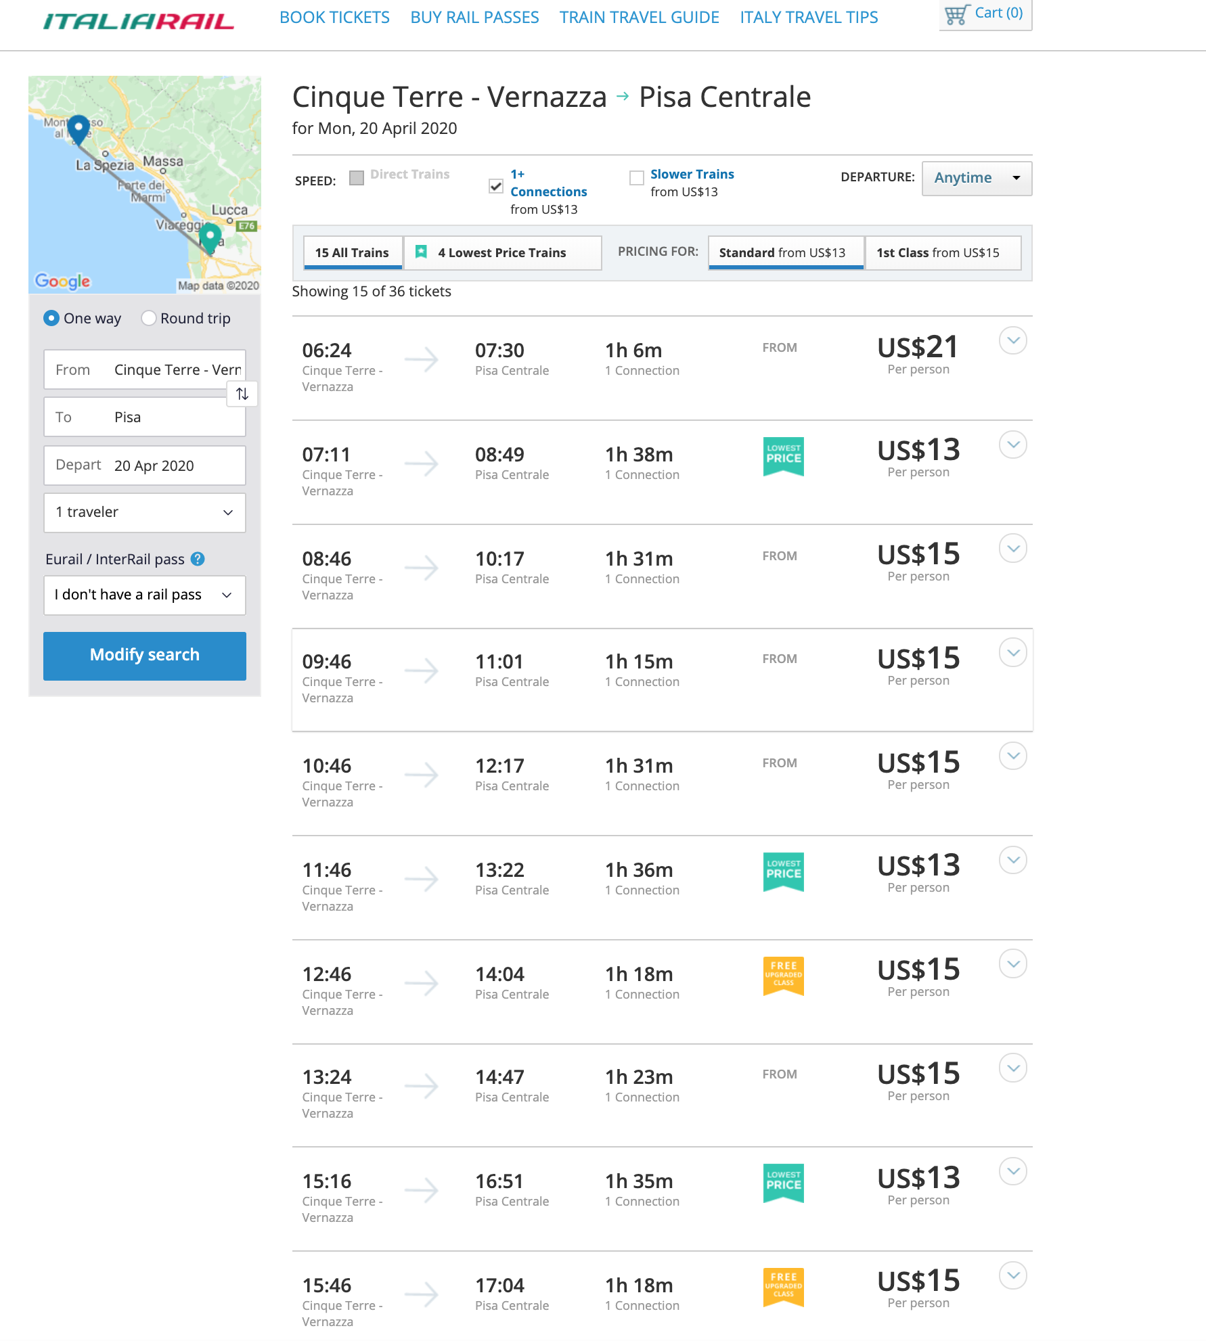1206x1341 pixels.
Task: Expand details for 13:24 train
Action: click(x=1013, y=1068)
